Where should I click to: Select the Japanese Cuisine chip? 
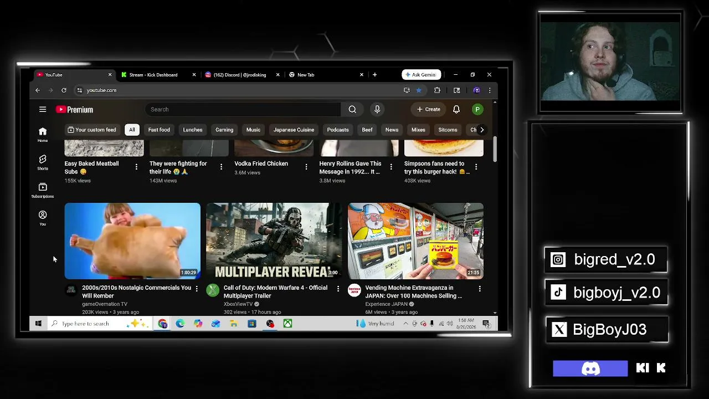click(294, 130)
